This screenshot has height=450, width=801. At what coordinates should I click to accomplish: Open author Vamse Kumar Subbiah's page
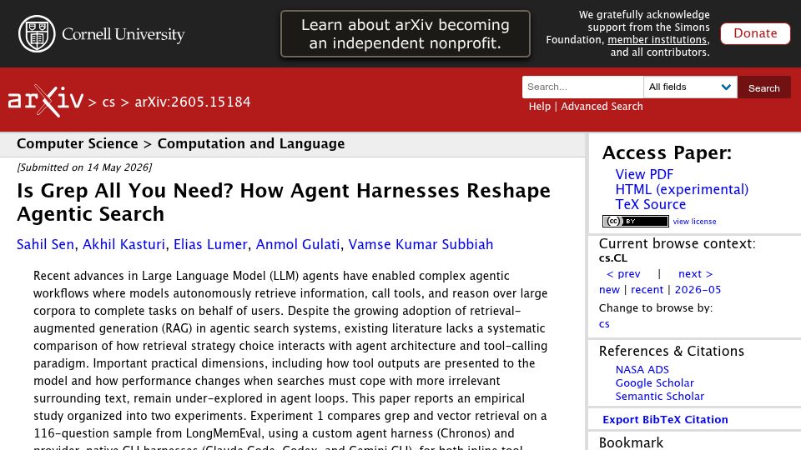(x=421, y=244)
